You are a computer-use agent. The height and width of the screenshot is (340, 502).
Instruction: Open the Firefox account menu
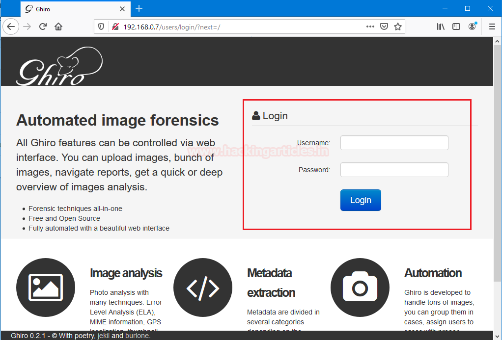click(472, 26)
